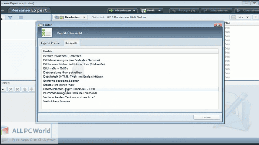Select 'Entferne doppelte Zeichen' profile
259x145 pixels.
[130, 81]
